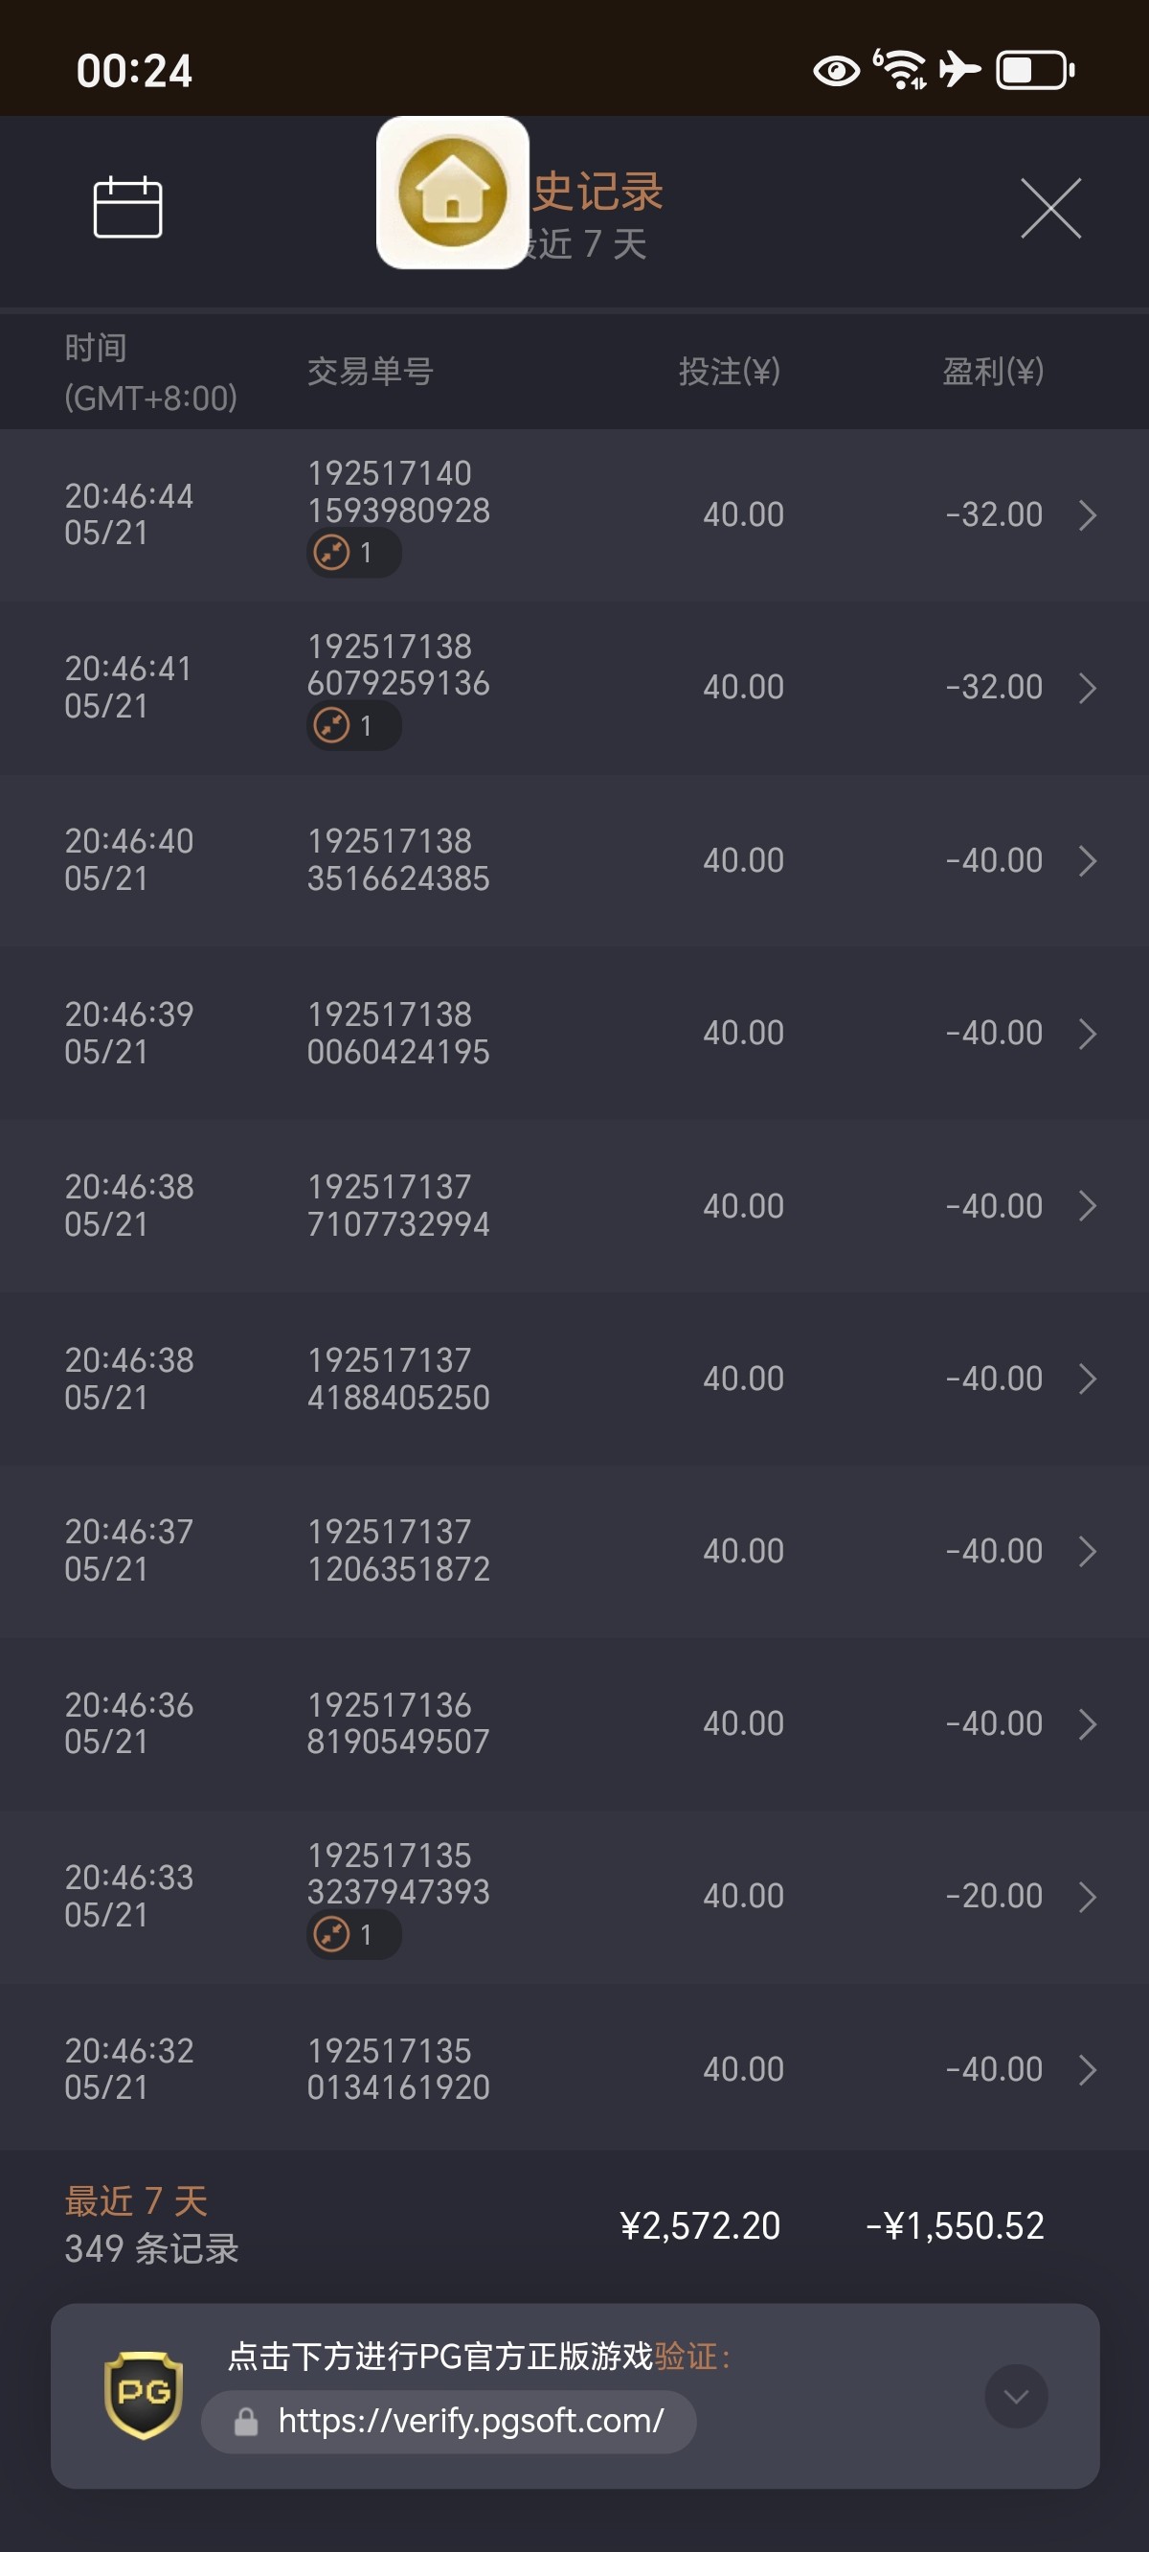The height and width of the screenshot is (2552, 1149).
Task: Expand details for the 20:46:44 record
Action: tap(1087, 515)
